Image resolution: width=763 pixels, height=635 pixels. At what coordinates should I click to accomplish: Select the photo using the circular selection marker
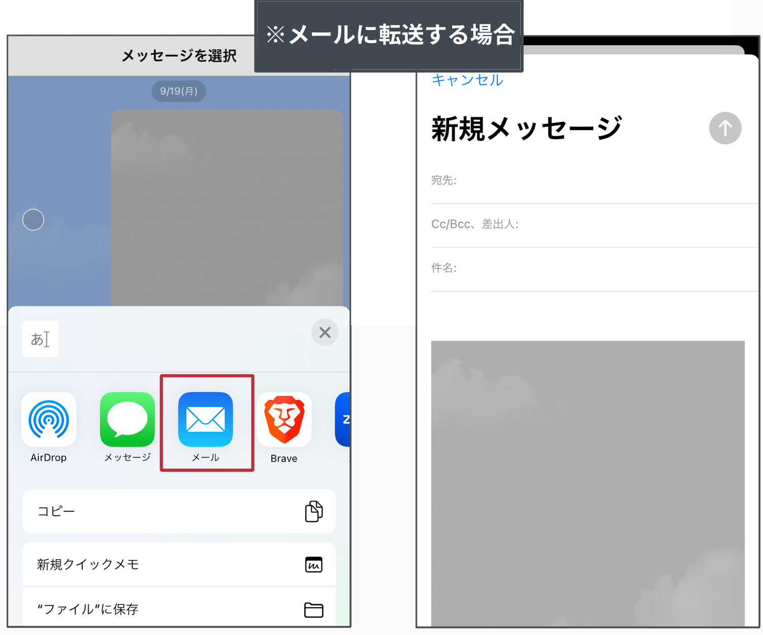coord(33,219)
